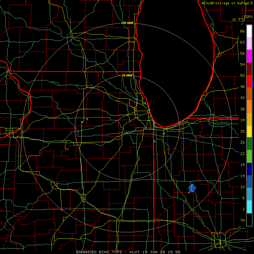Viewport: 254px width, 254px height.
Task: Click the NEXLAB-College of DuPage title
Action: (x=227, y=3)
